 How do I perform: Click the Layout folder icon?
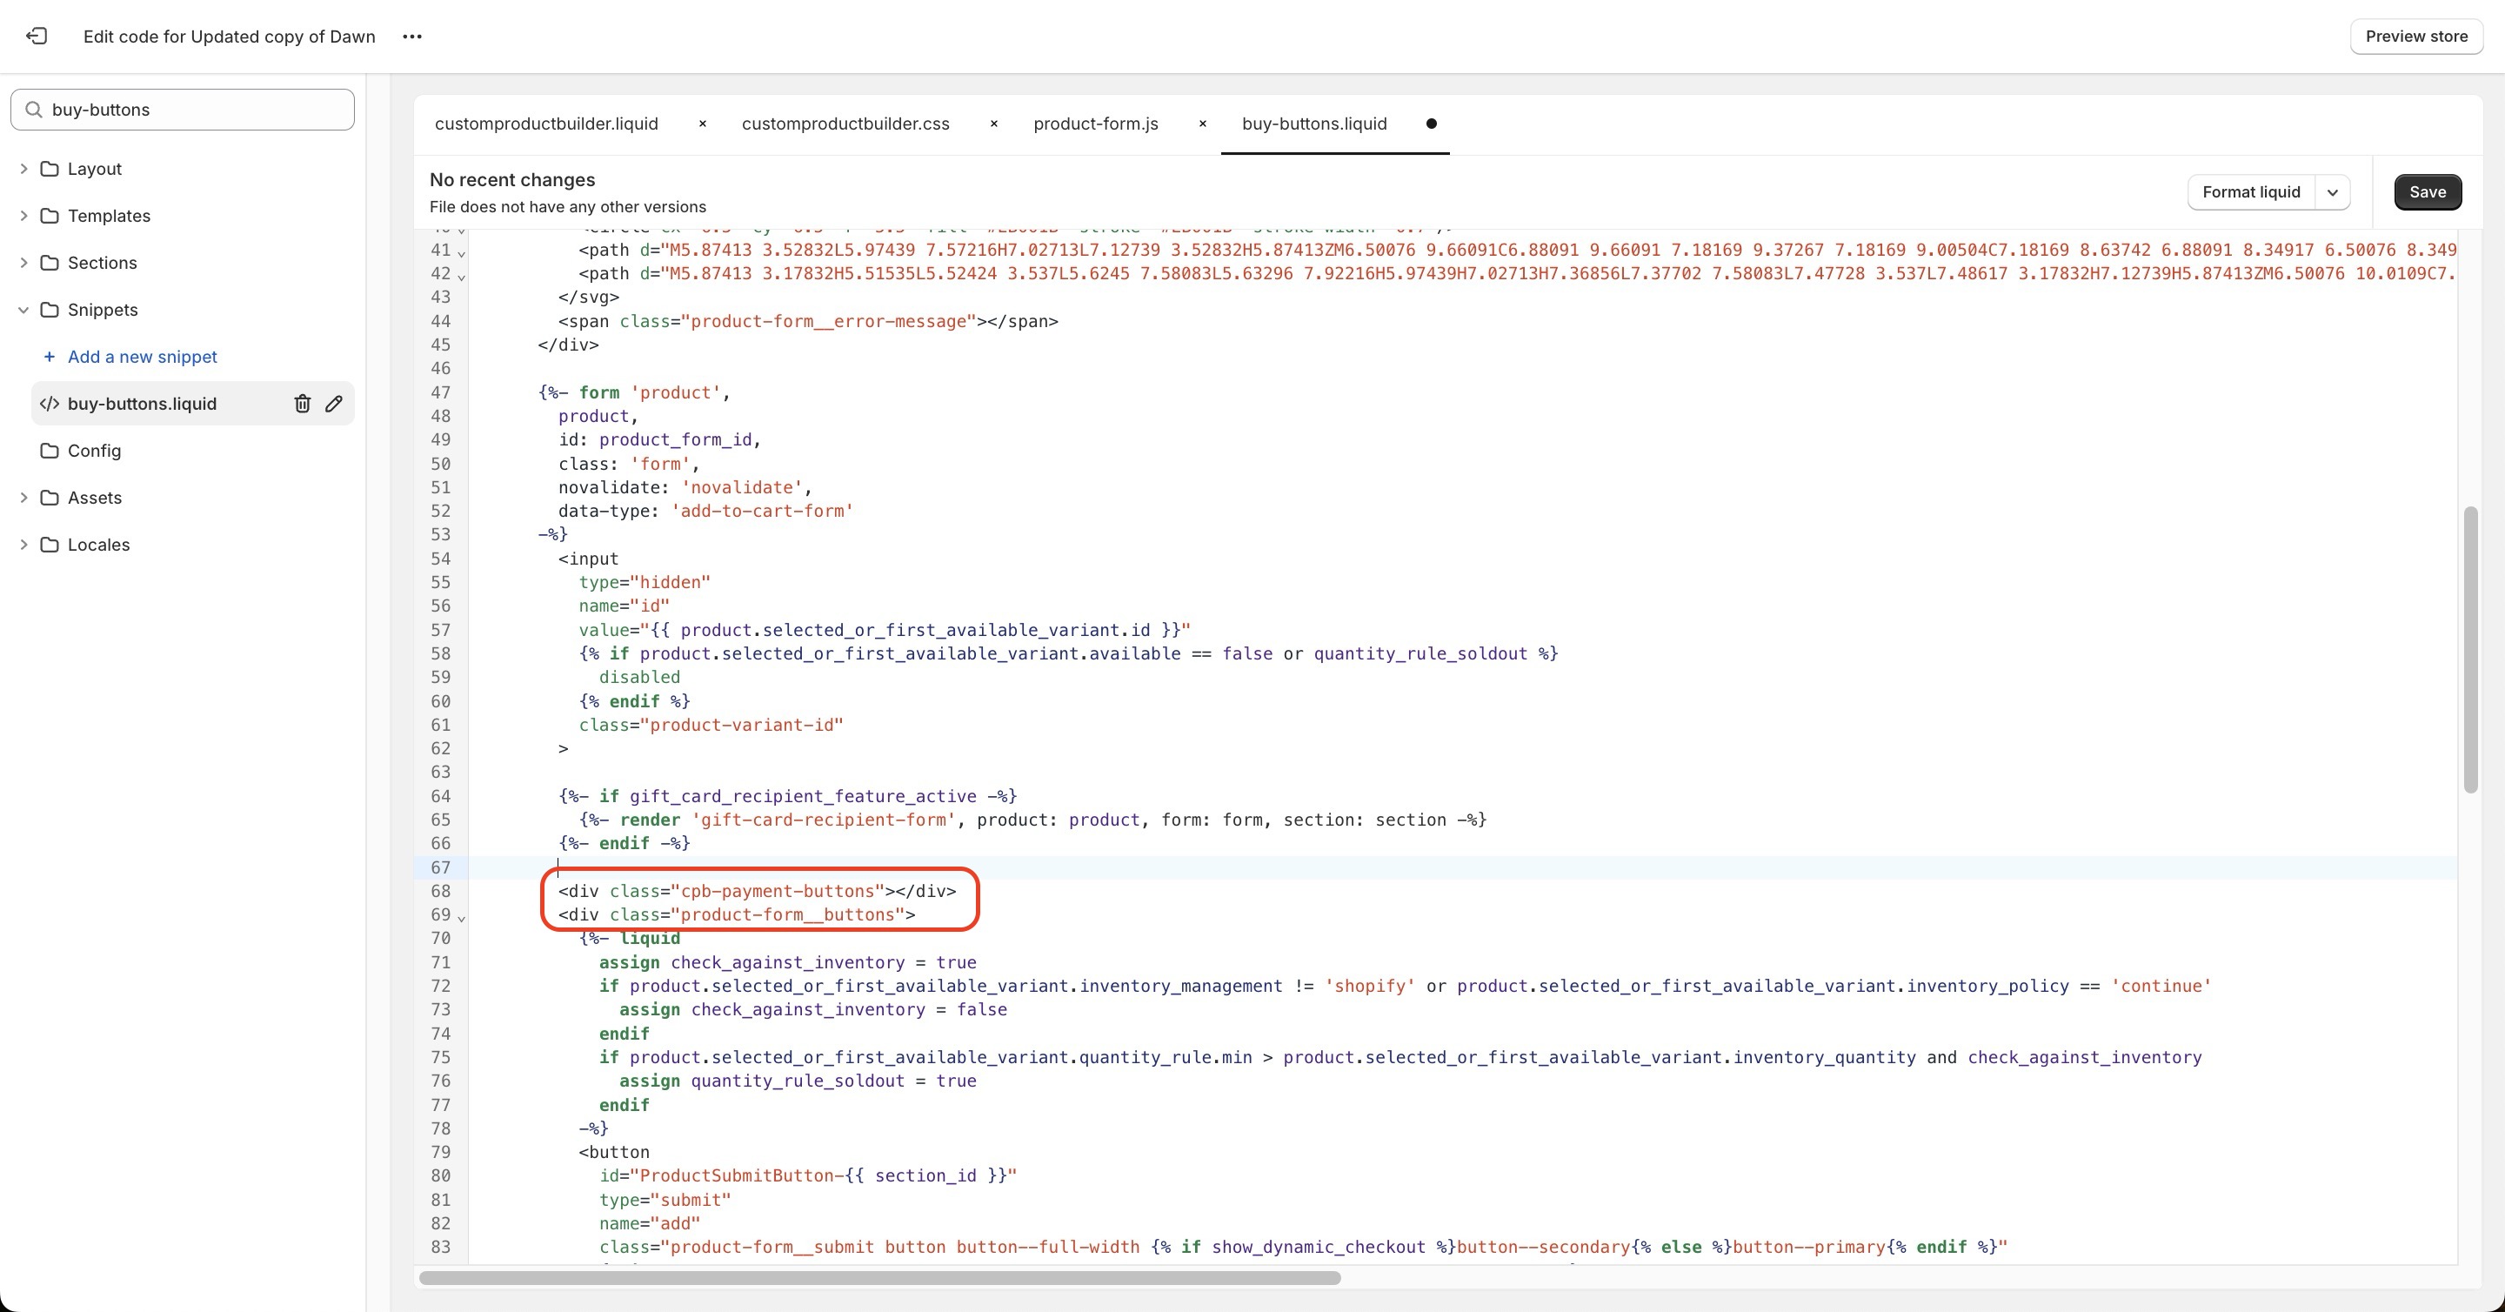(x=50, y=168)
